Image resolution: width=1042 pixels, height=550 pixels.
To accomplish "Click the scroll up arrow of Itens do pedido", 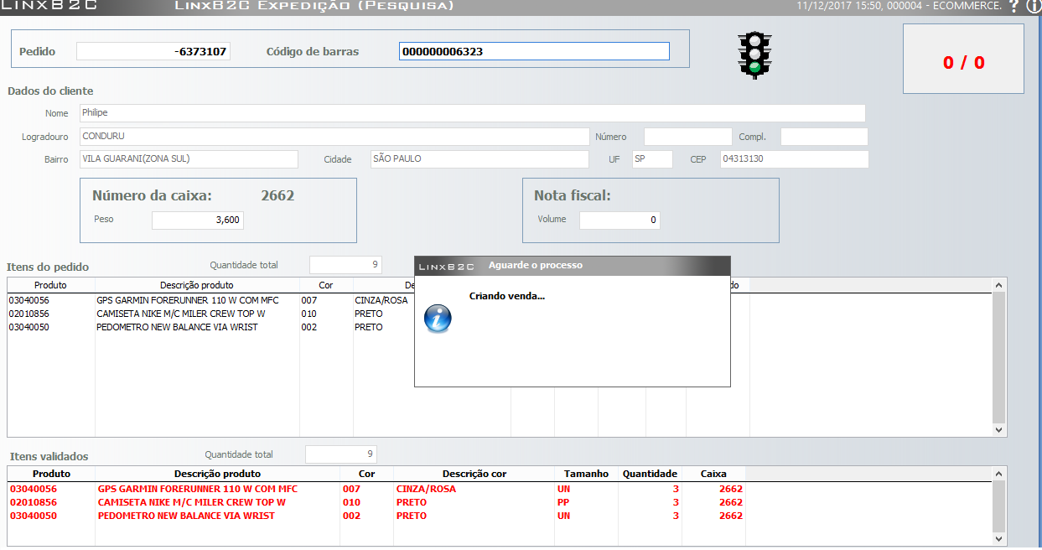I will click(998, 285).
